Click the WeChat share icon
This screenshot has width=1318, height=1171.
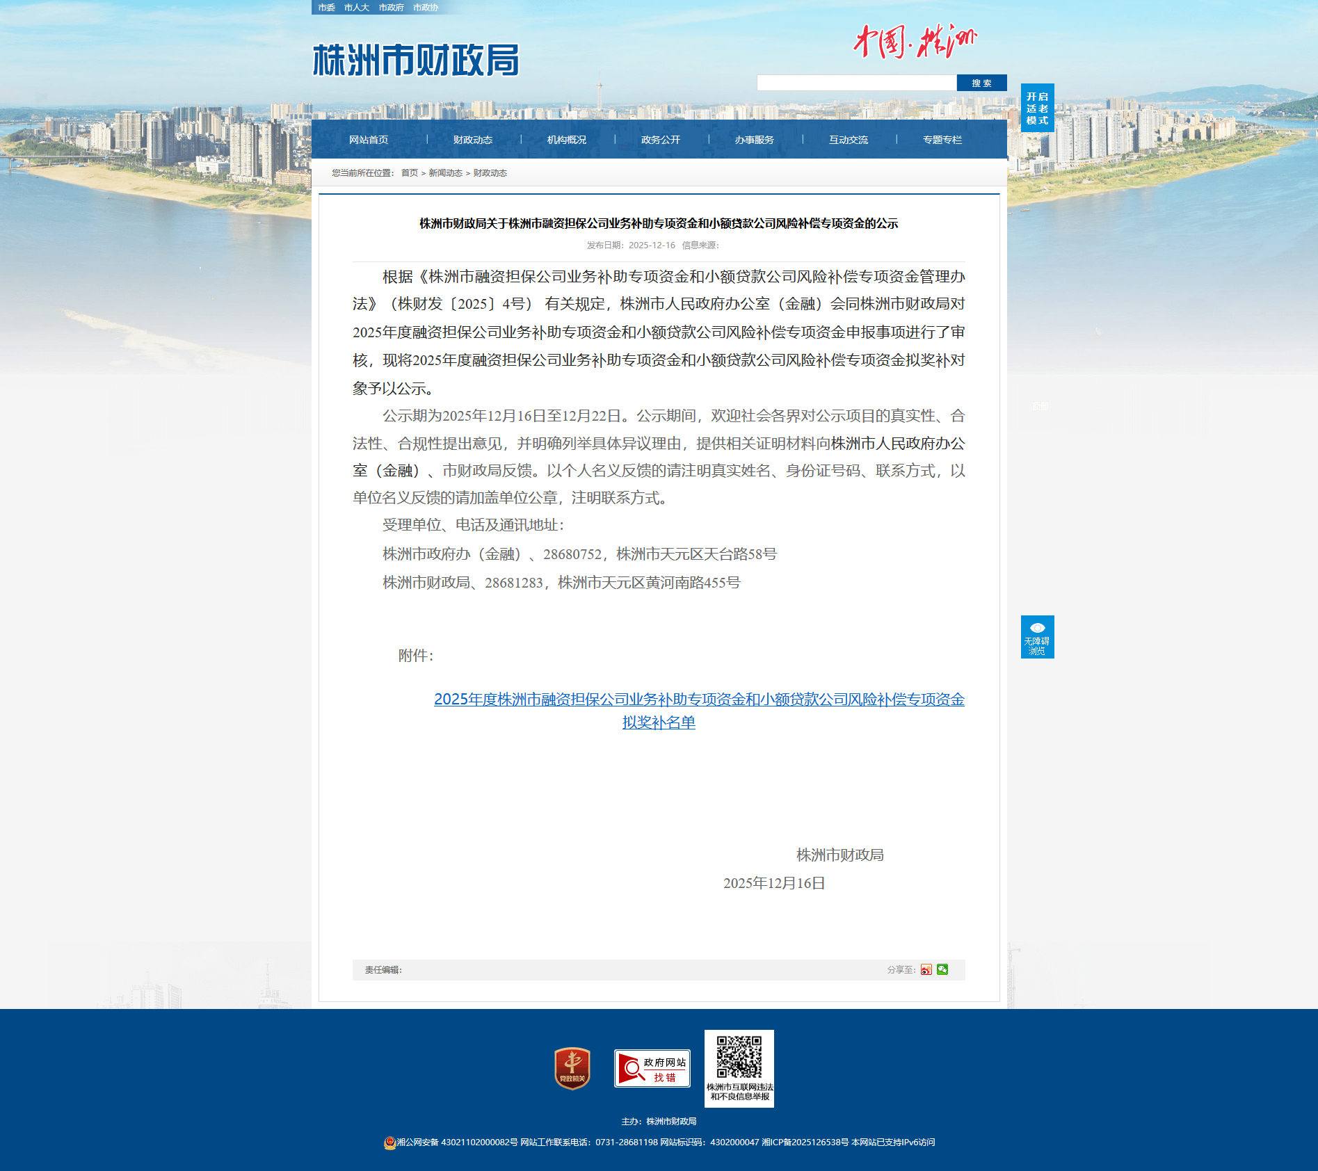click(x=942, y=969)
